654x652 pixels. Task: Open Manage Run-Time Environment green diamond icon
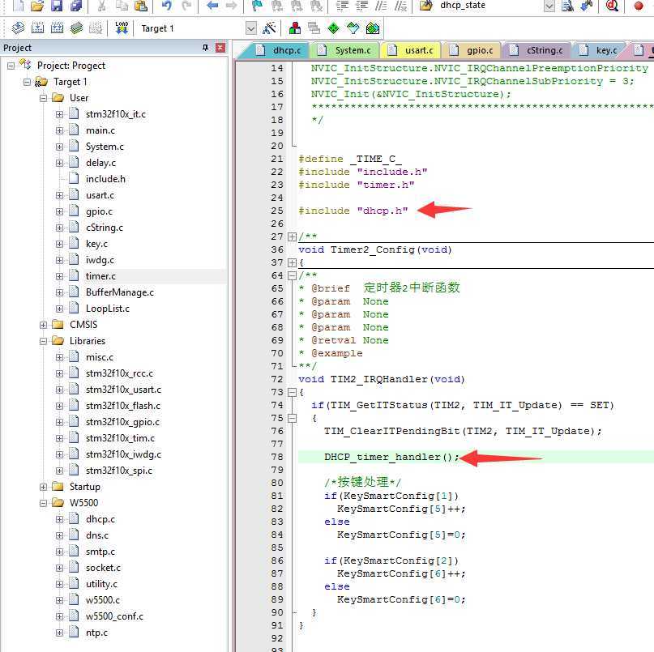click(333, 28)
